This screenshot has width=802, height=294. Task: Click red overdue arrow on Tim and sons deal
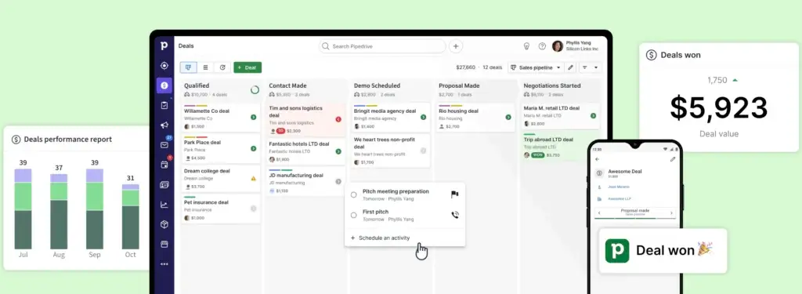338,119
